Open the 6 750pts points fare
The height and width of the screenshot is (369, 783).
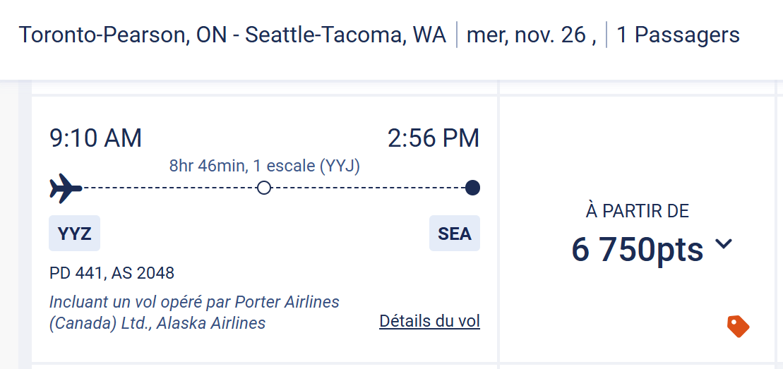pos(637,250)
